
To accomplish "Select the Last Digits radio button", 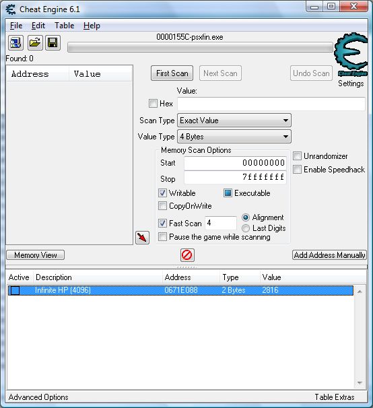I will click(246, 228).
